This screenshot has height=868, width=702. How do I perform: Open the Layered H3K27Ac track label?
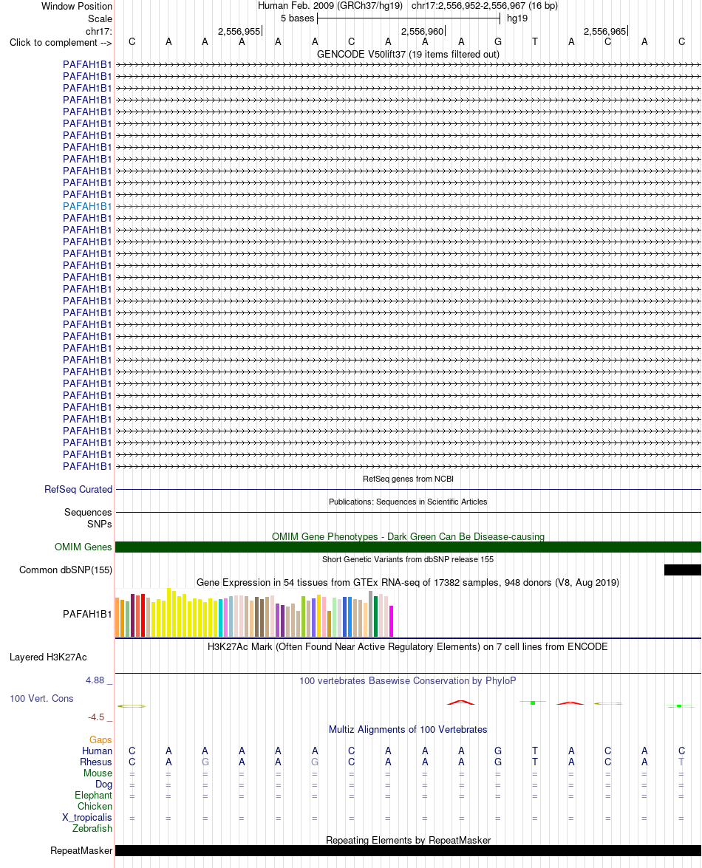48,657
